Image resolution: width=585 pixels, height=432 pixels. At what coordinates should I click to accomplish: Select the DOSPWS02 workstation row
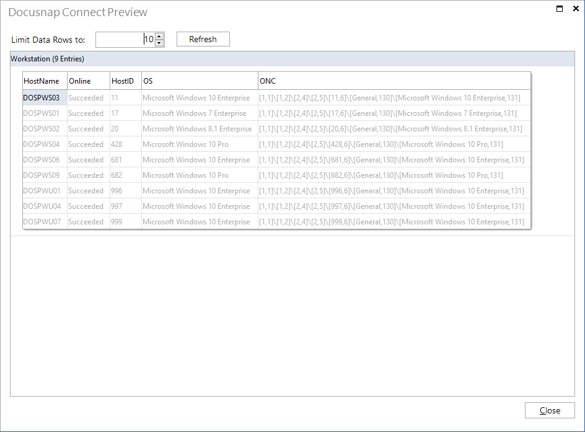[43, 128]
